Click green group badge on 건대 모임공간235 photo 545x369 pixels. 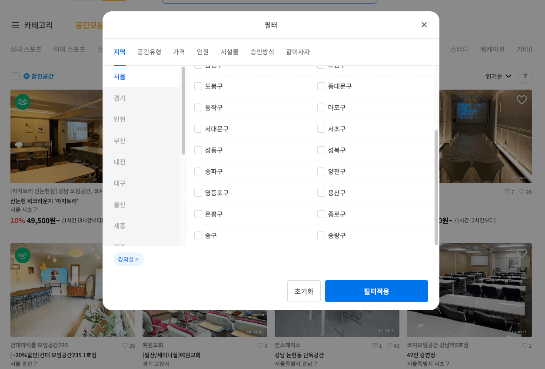[23, 255]
